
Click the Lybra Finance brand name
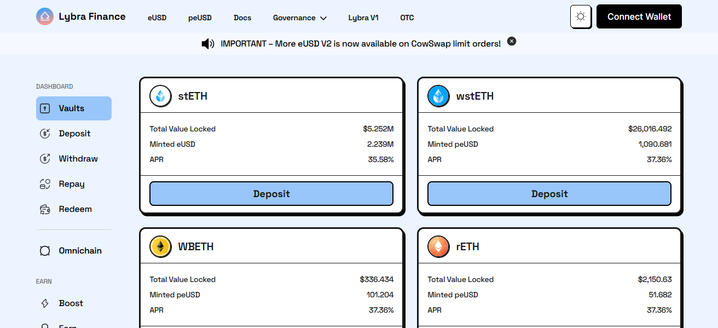click(x=92, y=16)
